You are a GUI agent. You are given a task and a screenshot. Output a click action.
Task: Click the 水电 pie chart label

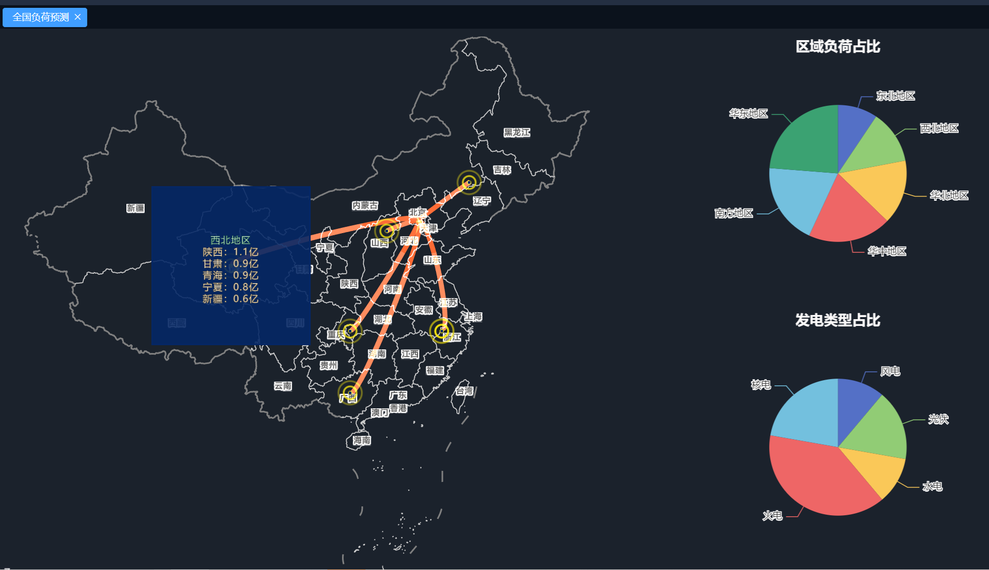(932, 487)
